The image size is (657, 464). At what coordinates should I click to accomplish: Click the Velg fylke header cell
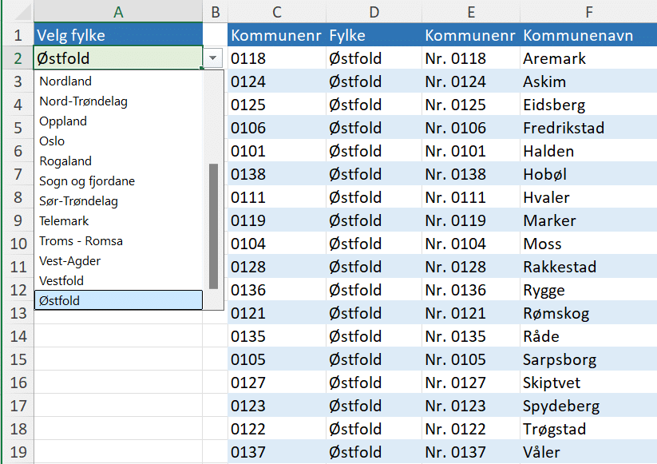click(118, 35)
